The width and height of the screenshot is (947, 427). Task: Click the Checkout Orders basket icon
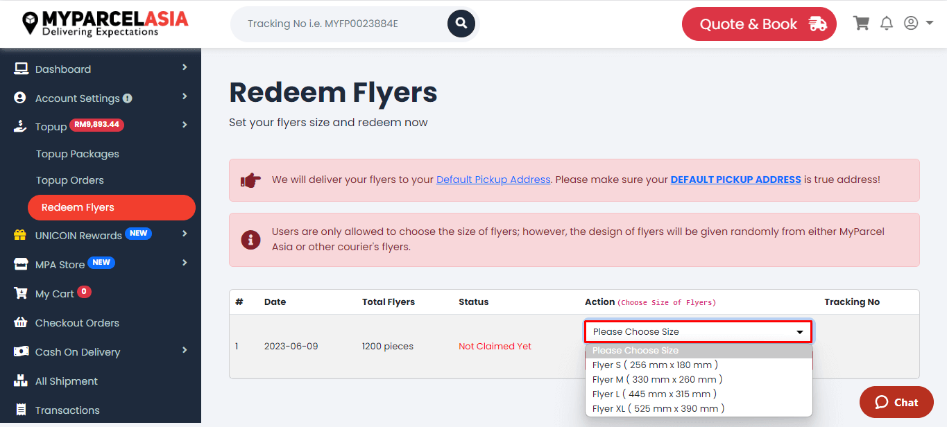(21, 322)
